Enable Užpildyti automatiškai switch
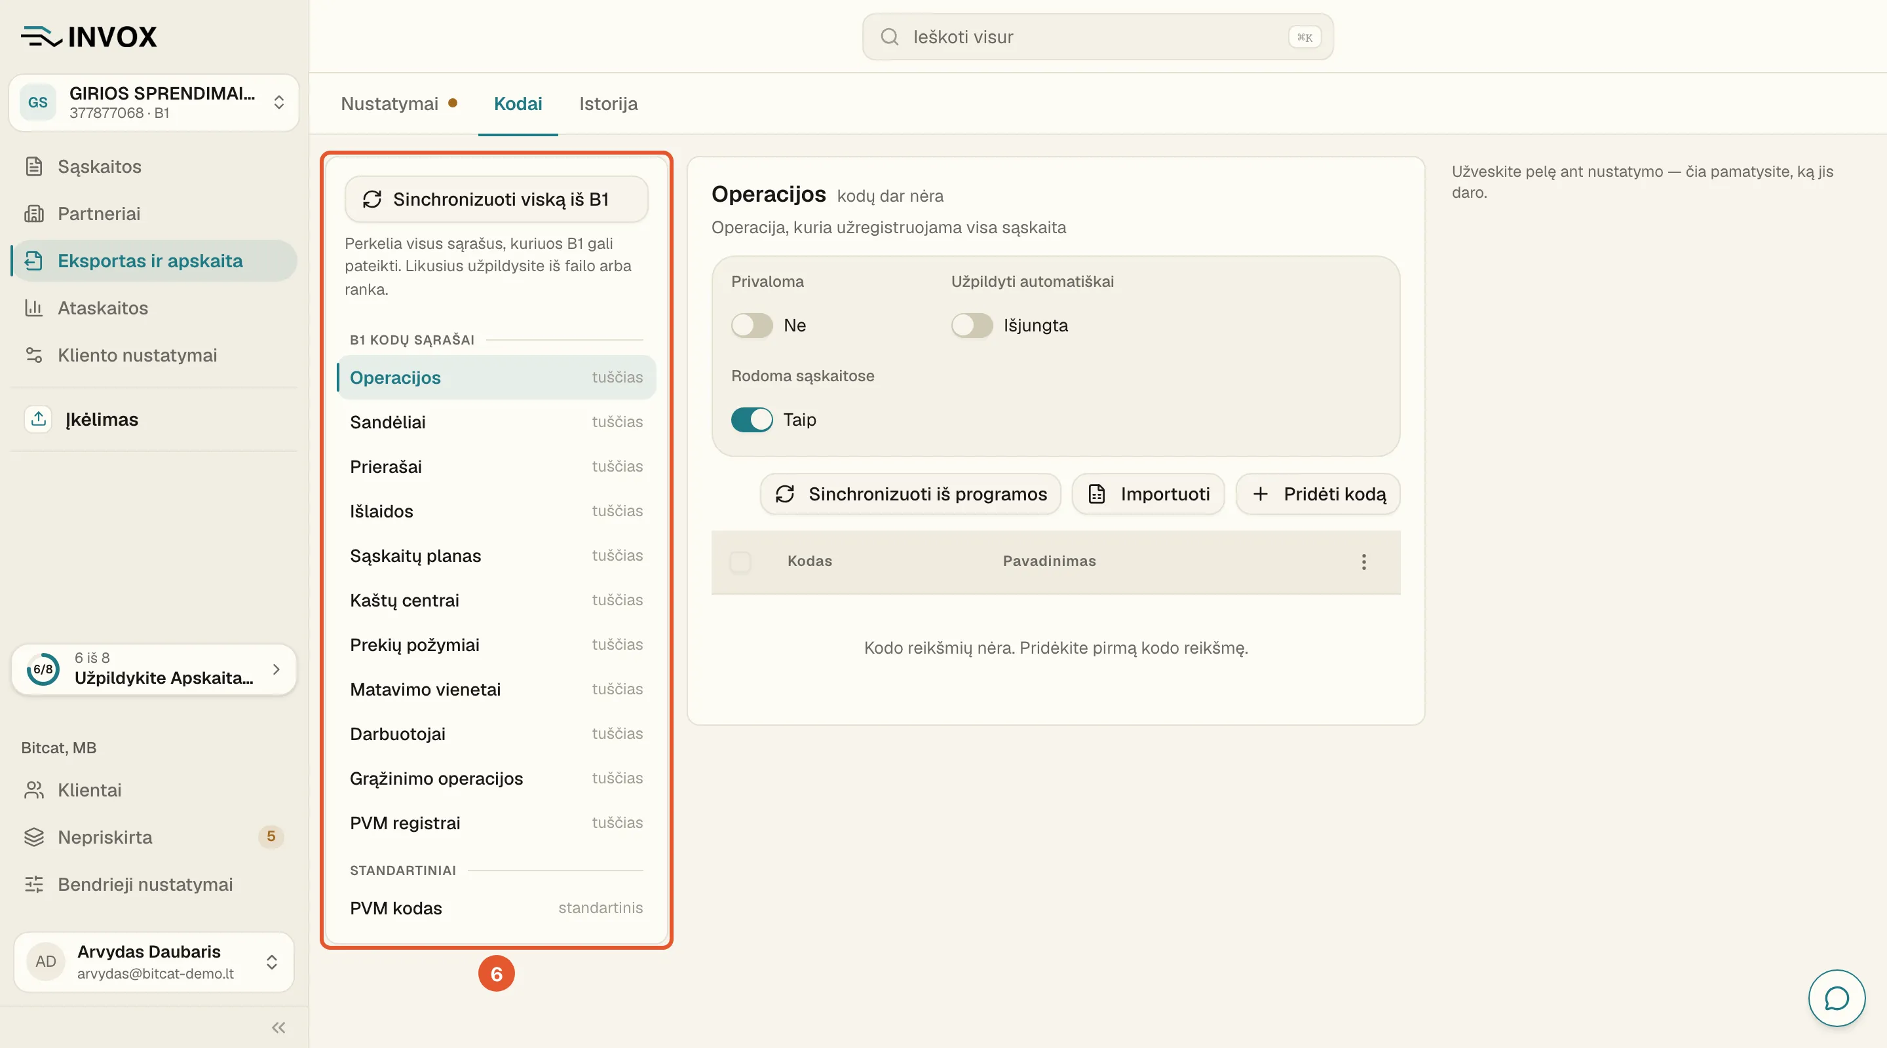The height and width of the screenshot is (1048, 1887). (x=971, y=325)
